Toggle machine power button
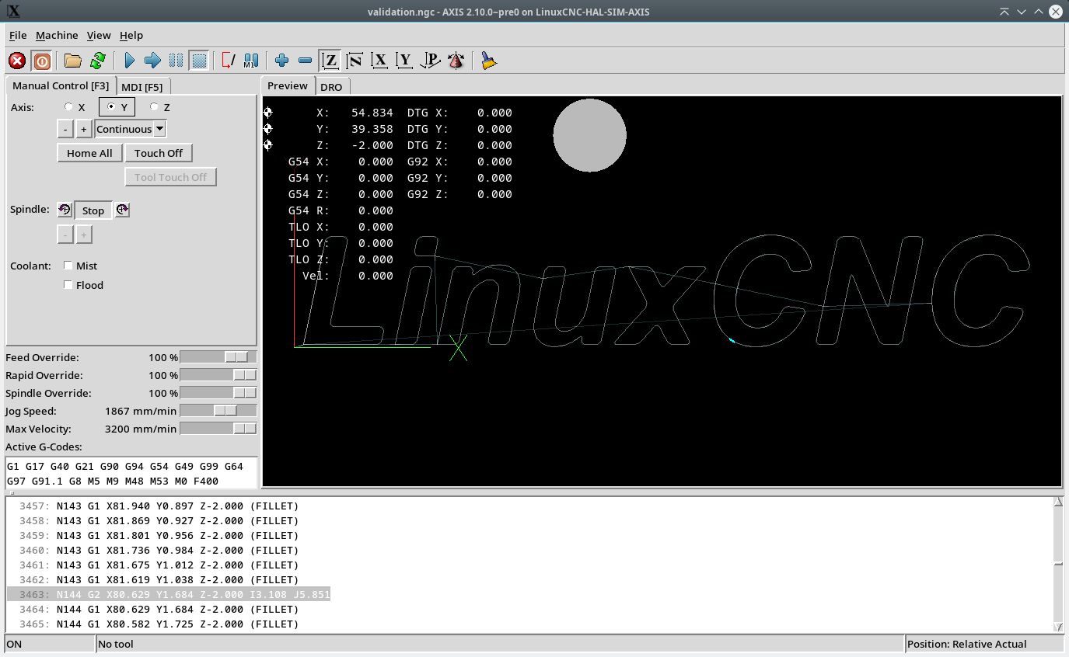The width and height of the screenshot is (1069, 657). 41,61
